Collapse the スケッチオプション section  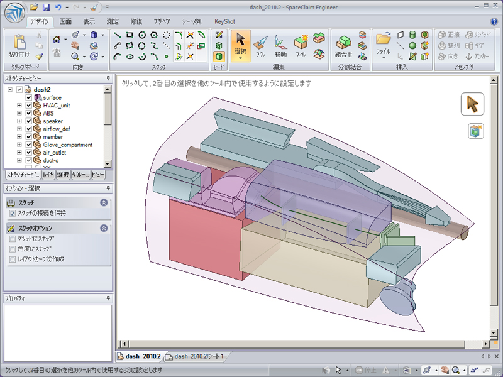click(104, 227)
